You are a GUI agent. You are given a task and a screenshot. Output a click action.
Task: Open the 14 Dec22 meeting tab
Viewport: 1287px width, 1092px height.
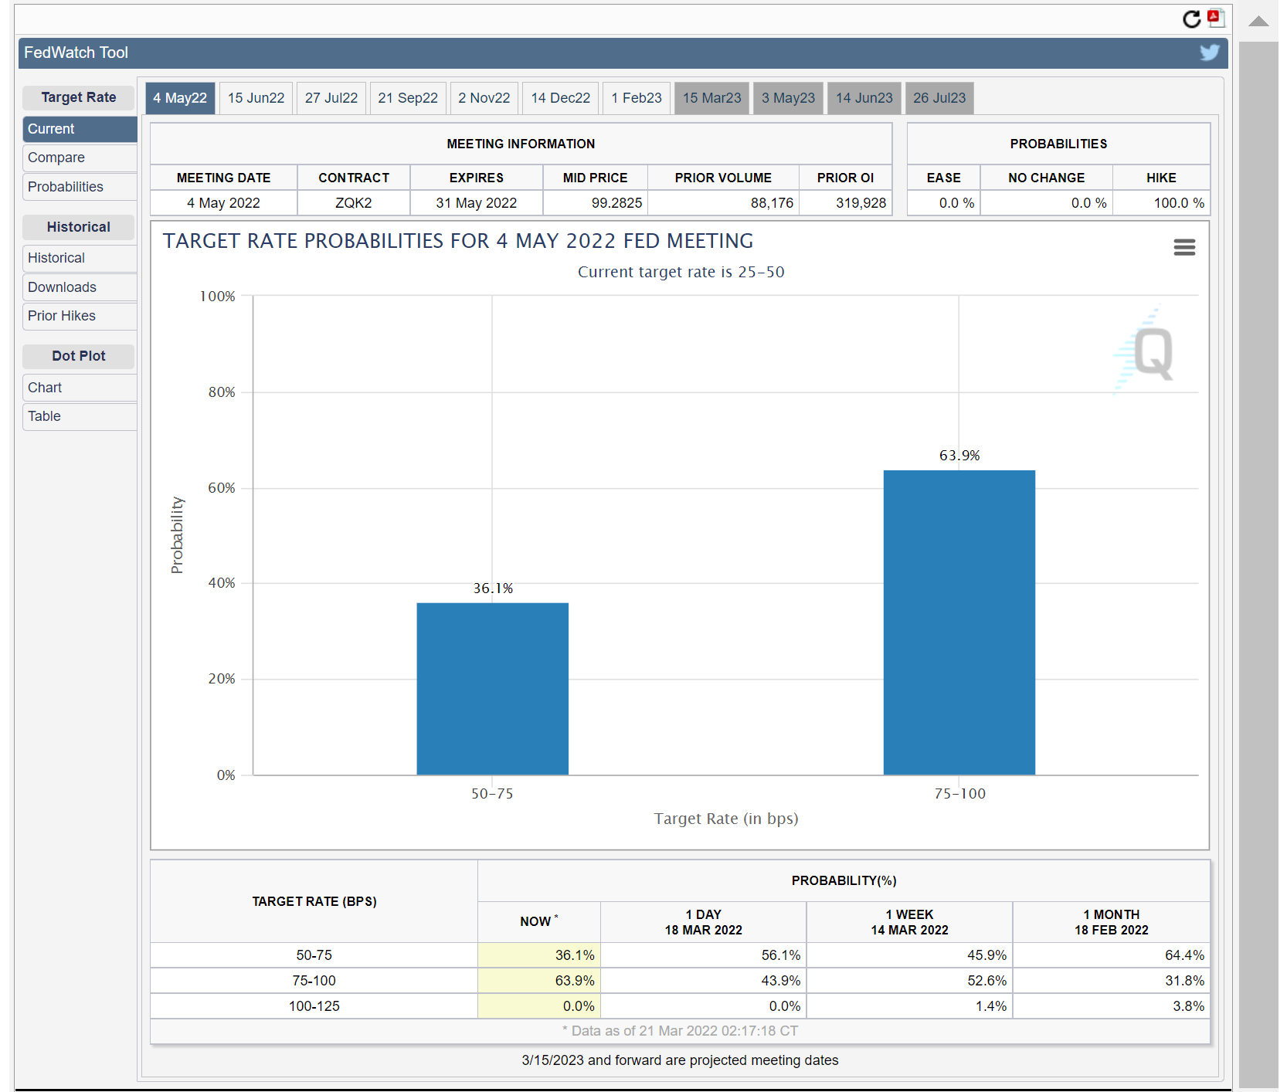click(x=560, y=98)
